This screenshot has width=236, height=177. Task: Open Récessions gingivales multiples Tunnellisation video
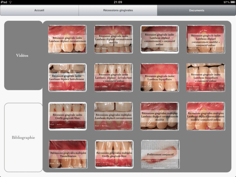pyautogui.click(x=67, y=154)
